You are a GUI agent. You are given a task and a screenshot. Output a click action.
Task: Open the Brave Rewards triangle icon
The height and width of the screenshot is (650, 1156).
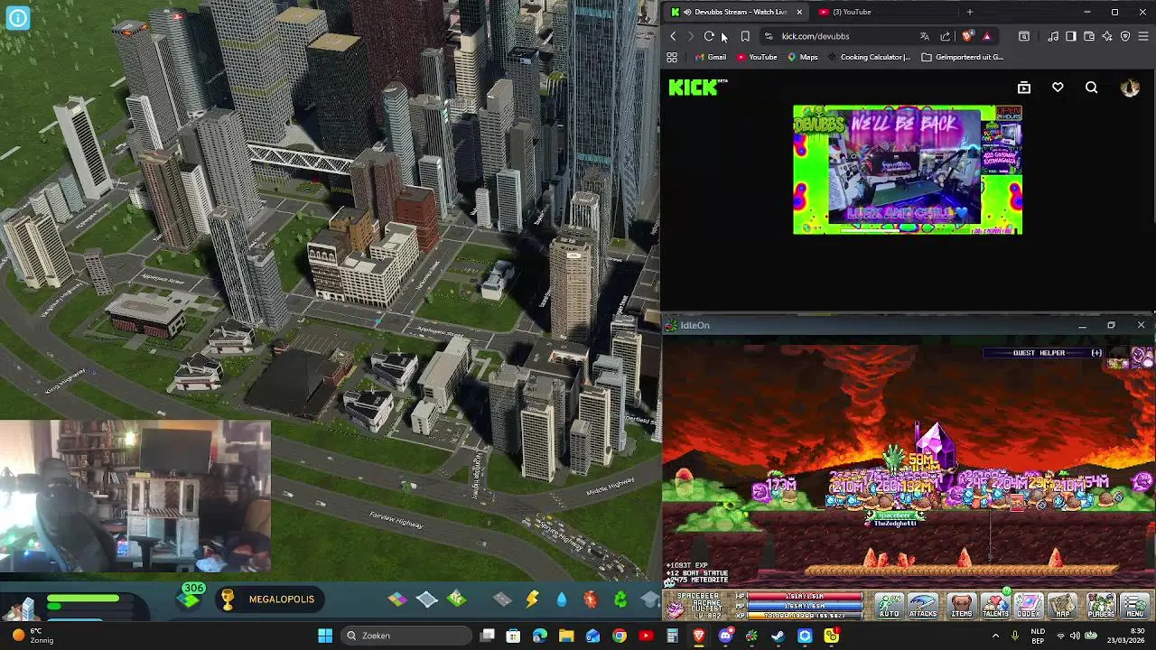coord(986,36)
